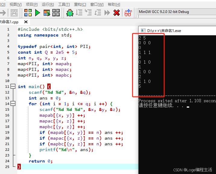Click the 'map<PII, int> mapab;' declaration
Viewport: 216px width, 174px height.
click(45, 64)
